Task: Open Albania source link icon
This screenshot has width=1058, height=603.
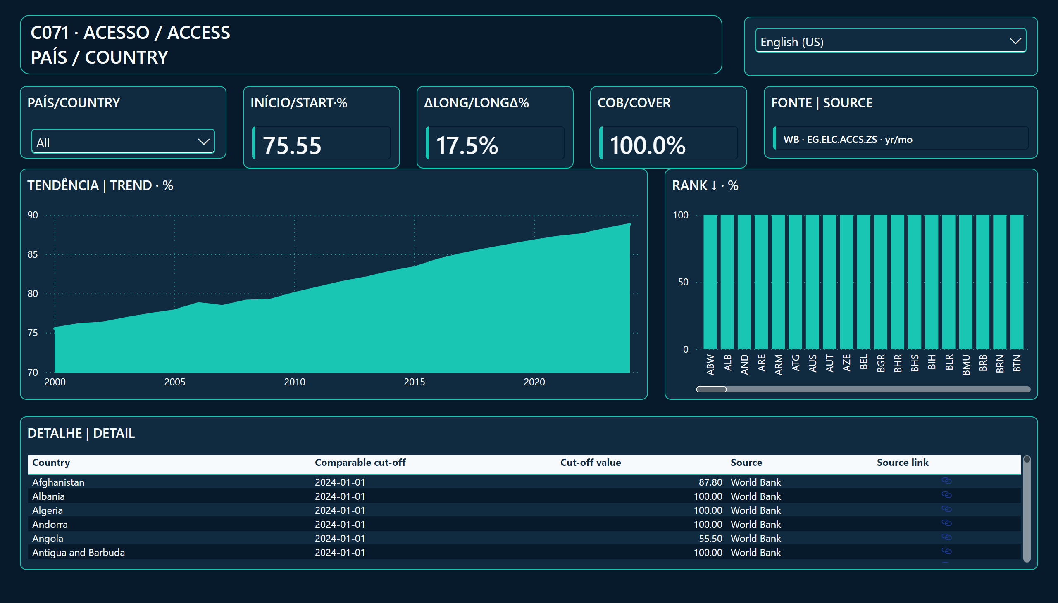Action: [x=946, y=495]
